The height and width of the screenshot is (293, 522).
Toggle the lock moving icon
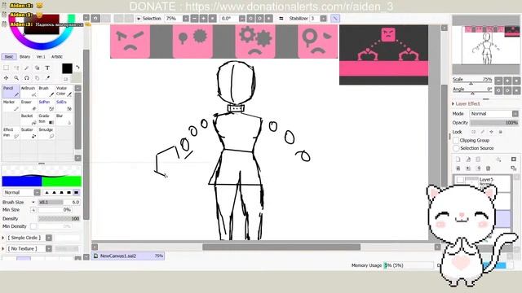(491, 132)
